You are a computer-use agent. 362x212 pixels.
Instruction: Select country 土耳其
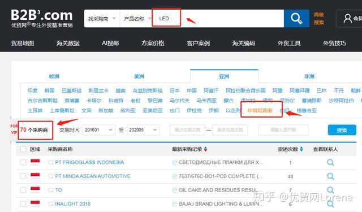click(35, 110)
